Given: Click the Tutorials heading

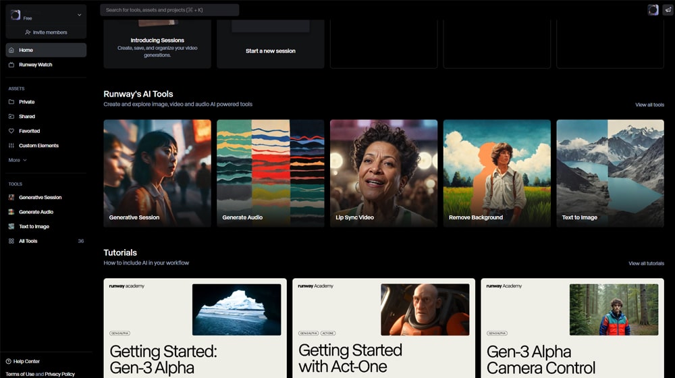Looking at the screenshot, I should point(120,252).
